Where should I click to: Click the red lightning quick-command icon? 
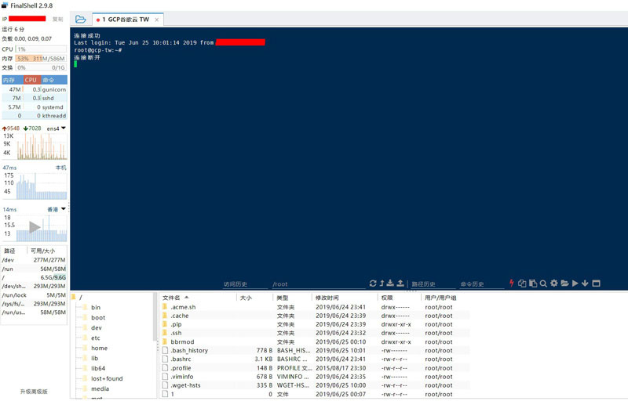(512, 284)
